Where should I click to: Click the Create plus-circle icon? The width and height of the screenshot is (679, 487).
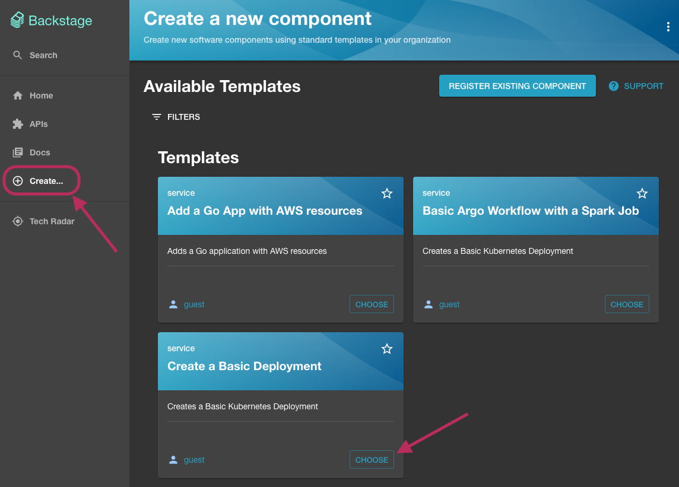[x=18, y=181]
